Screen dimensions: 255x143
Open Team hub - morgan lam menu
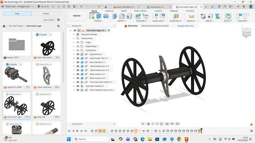tap(17, 7)
